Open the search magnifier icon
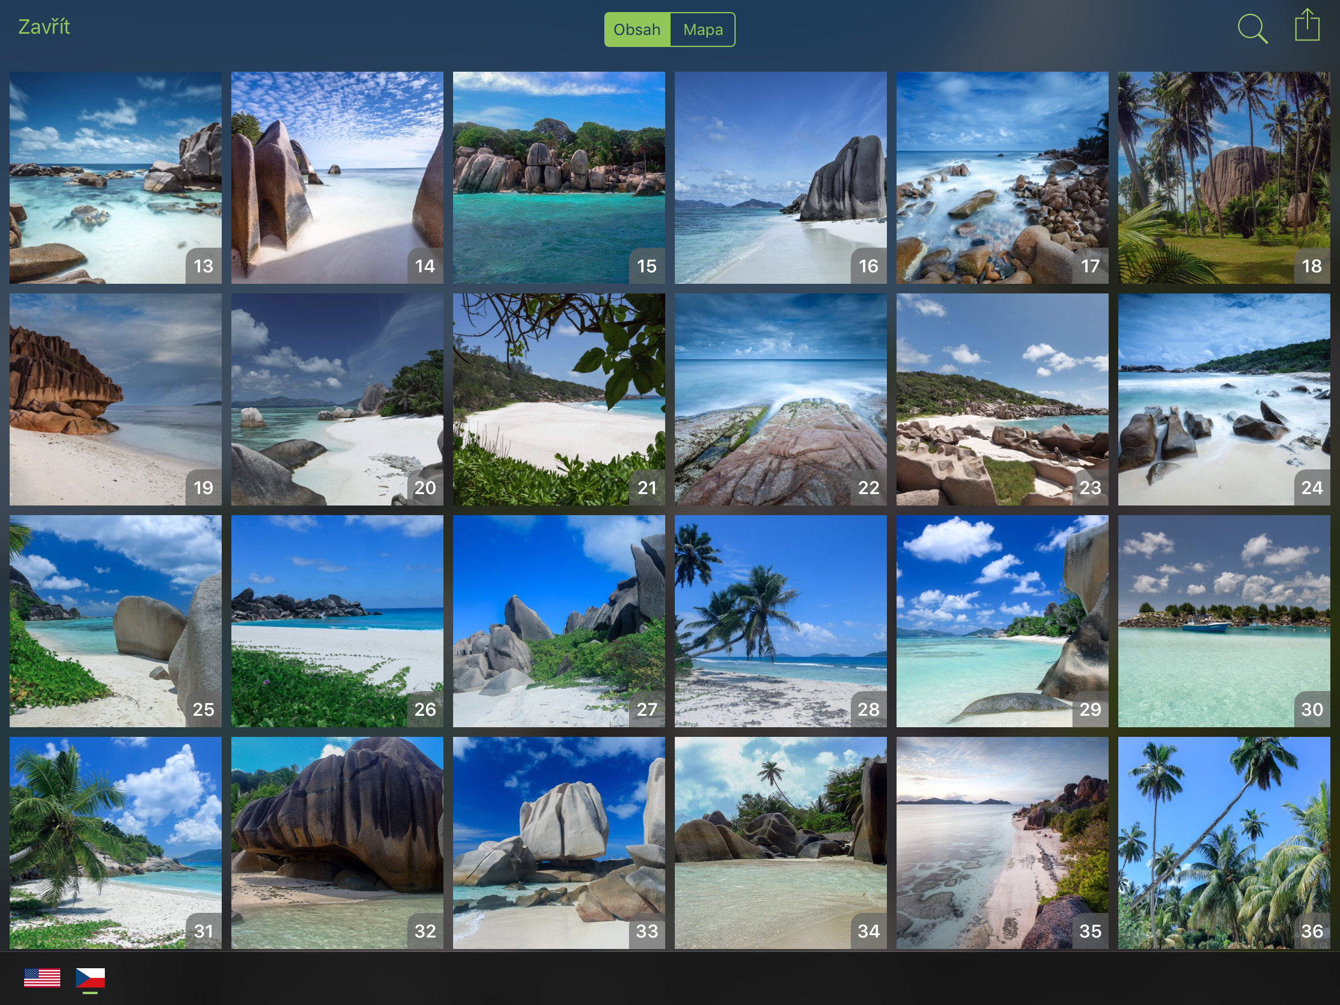 [1252, 28]
